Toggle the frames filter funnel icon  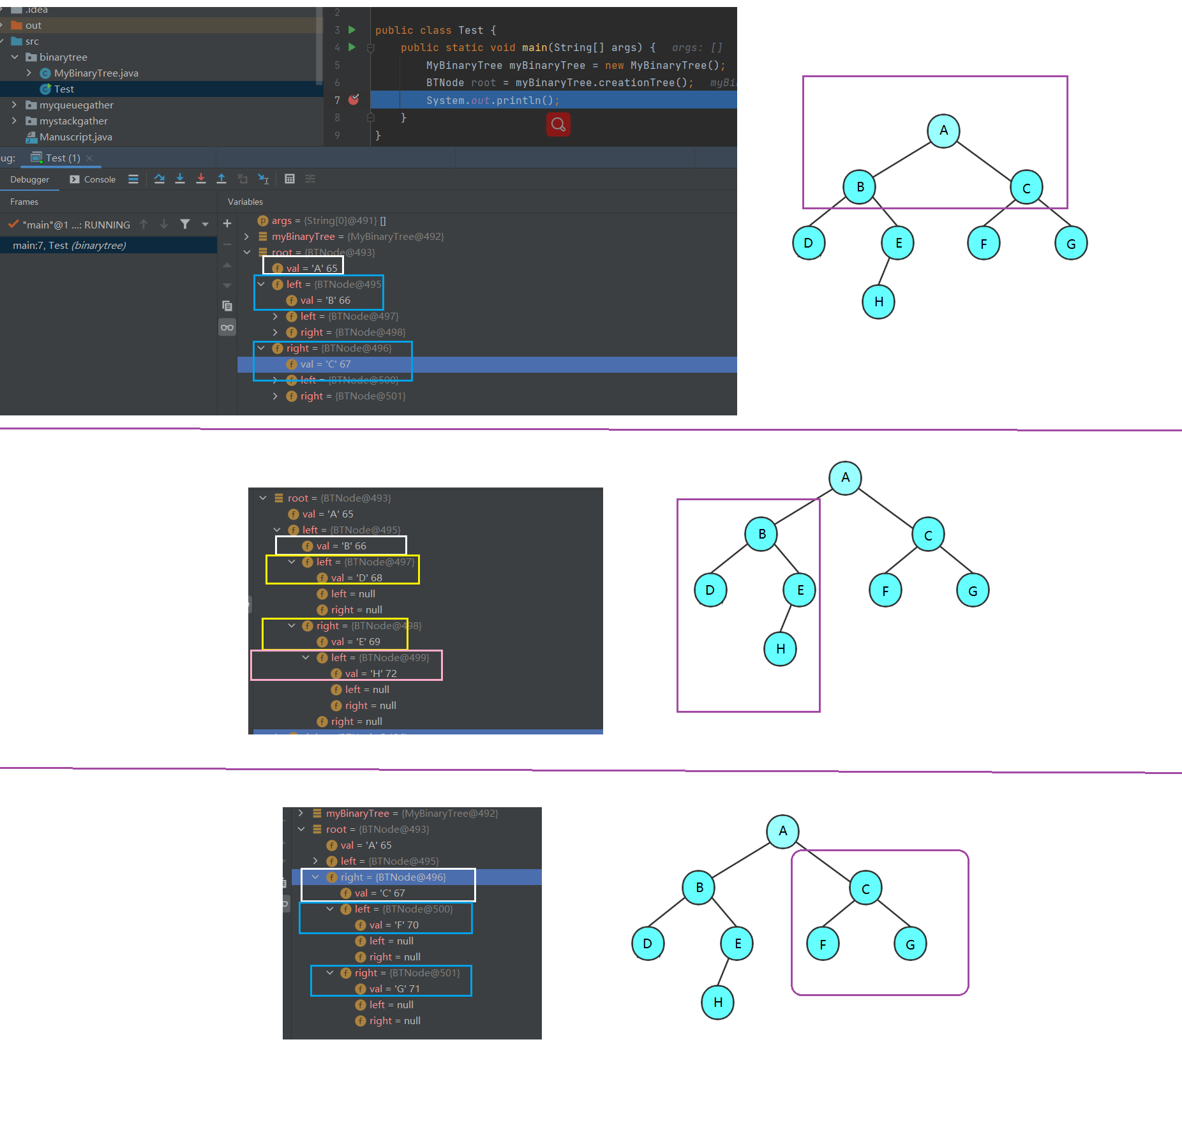click(x=185, y=224)
